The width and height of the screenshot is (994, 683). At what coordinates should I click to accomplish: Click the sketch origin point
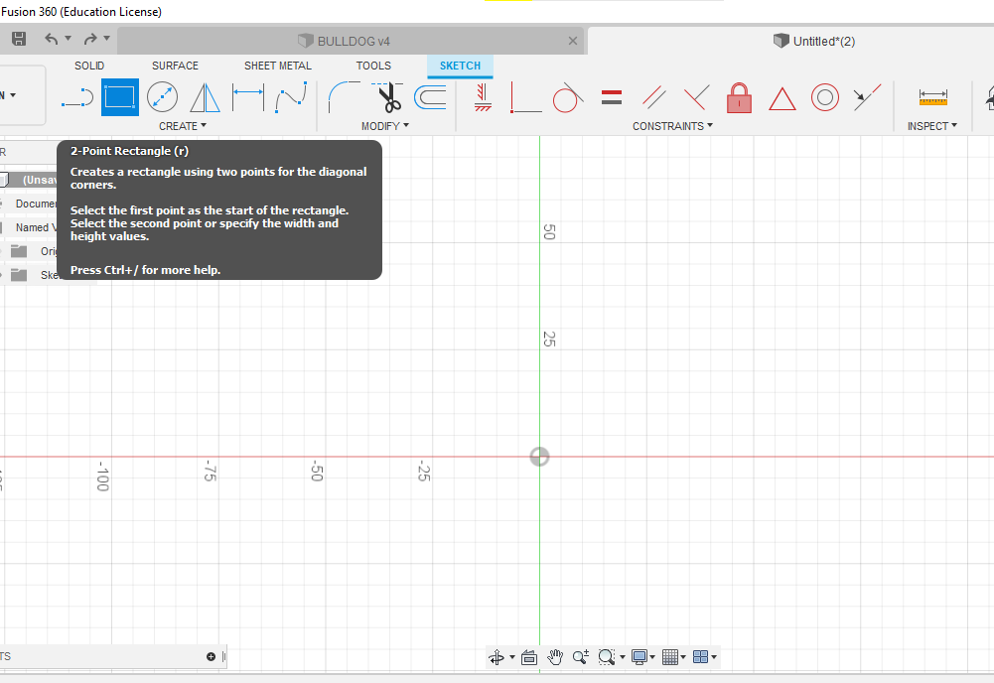click(x=539, y=457)
